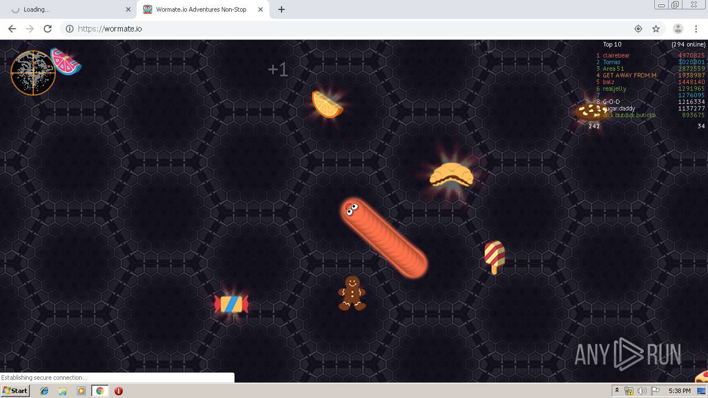This screenshot has width=708, height=398.
Task: Launch Internet Explorer from taskbar
Action: click(44, 391)
